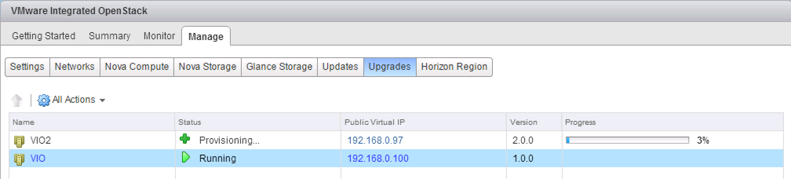Open the Summary tab

(109, 36)
